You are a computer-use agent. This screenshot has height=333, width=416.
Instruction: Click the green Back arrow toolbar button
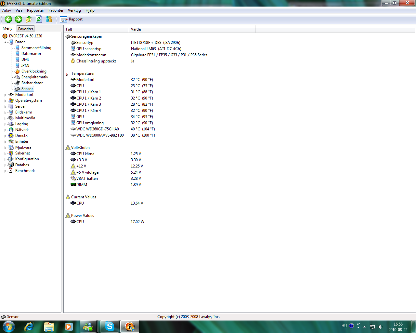click(8, 19)
